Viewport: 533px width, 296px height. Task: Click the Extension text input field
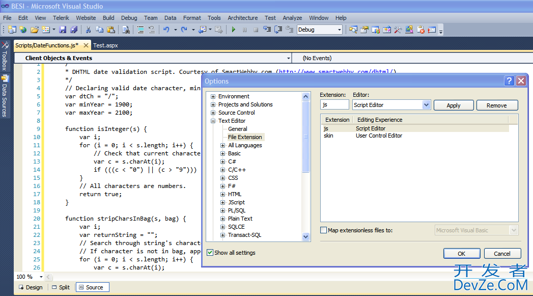point(334,105)
